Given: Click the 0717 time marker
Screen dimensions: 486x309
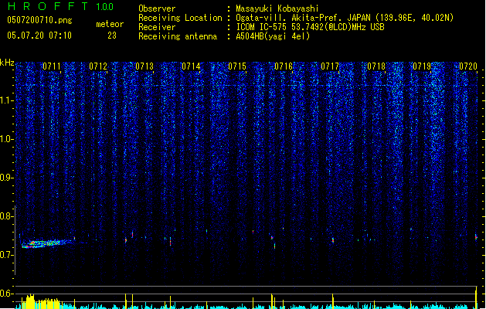Looking at the screenshot, I should click(330, 66).
